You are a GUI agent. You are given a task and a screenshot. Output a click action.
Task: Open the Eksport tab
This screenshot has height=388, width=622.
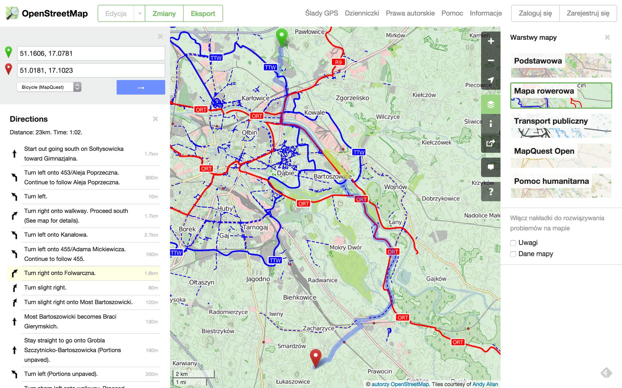click(x=203, y=14)
